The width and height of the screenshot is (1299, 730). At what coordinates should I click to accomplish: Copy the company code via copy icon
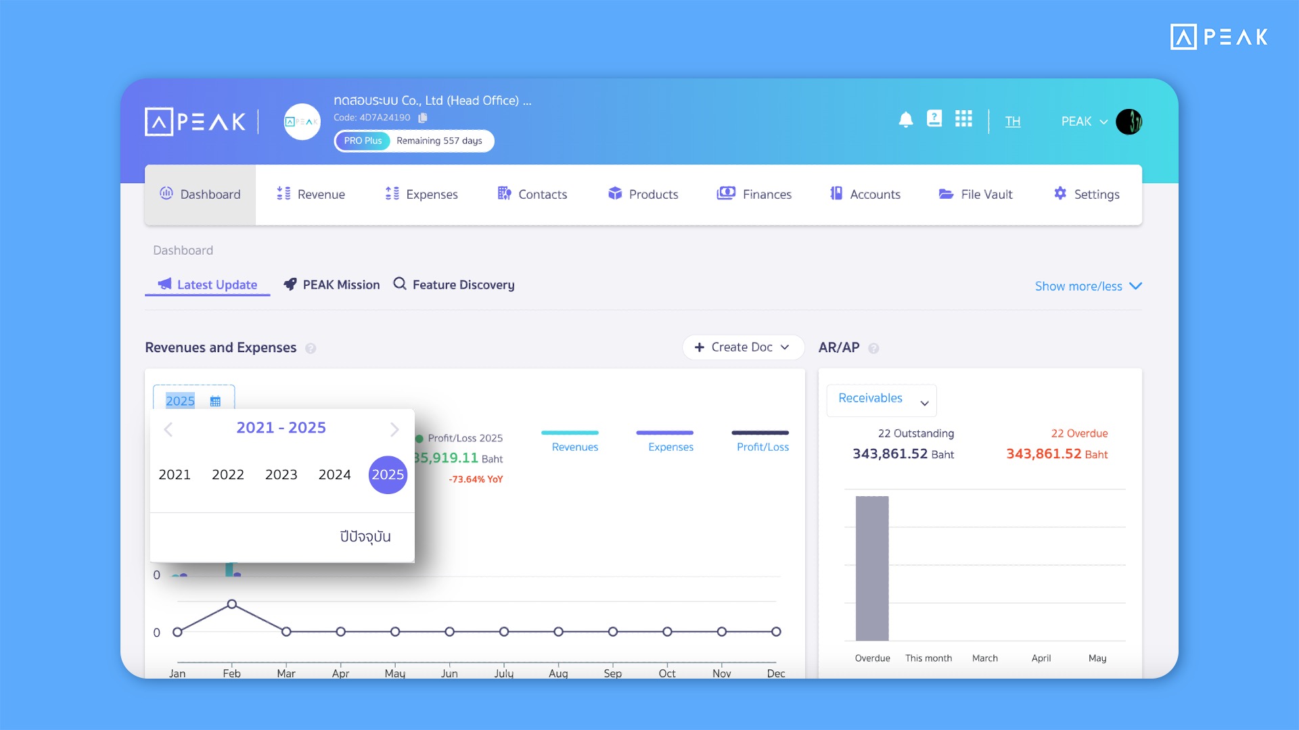pos(423,117)
